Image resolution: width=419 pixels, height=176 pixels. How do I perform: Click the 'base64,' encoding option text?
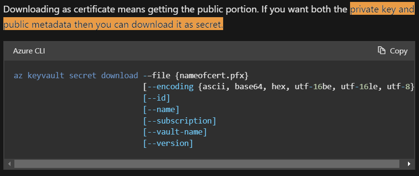(251, 87)
